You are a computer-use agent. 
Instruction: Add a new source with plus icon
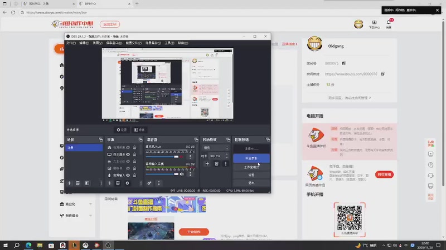pyautogui.click(x=109, y=183)
